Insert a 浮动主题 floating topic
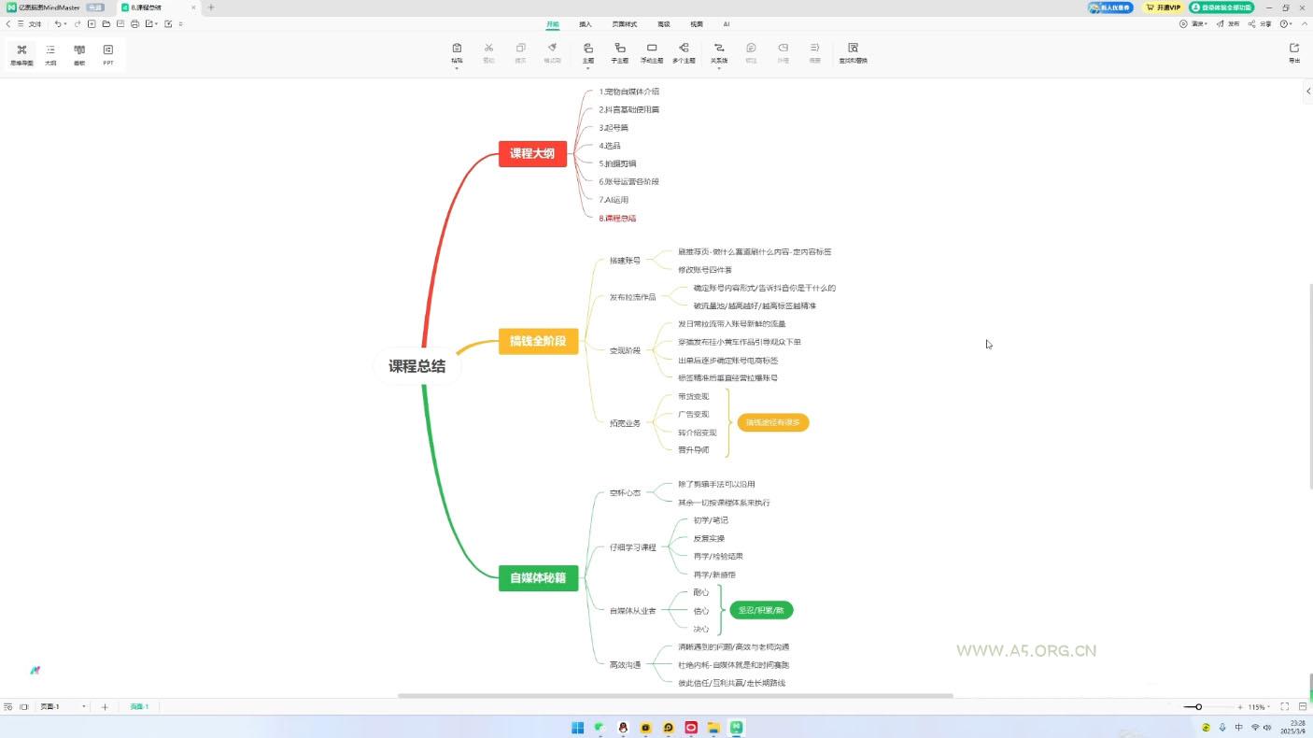Image resolution: width=1313 pixels, height=738 pixels. click(652, 51)
